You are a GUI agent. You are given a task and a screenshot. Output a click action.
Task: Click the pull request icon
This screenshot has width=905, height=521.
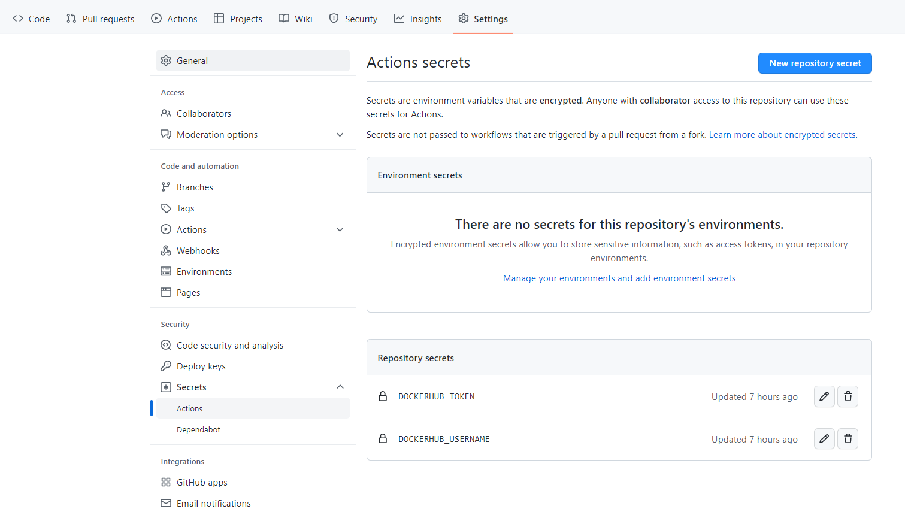(x=71, y=19)
